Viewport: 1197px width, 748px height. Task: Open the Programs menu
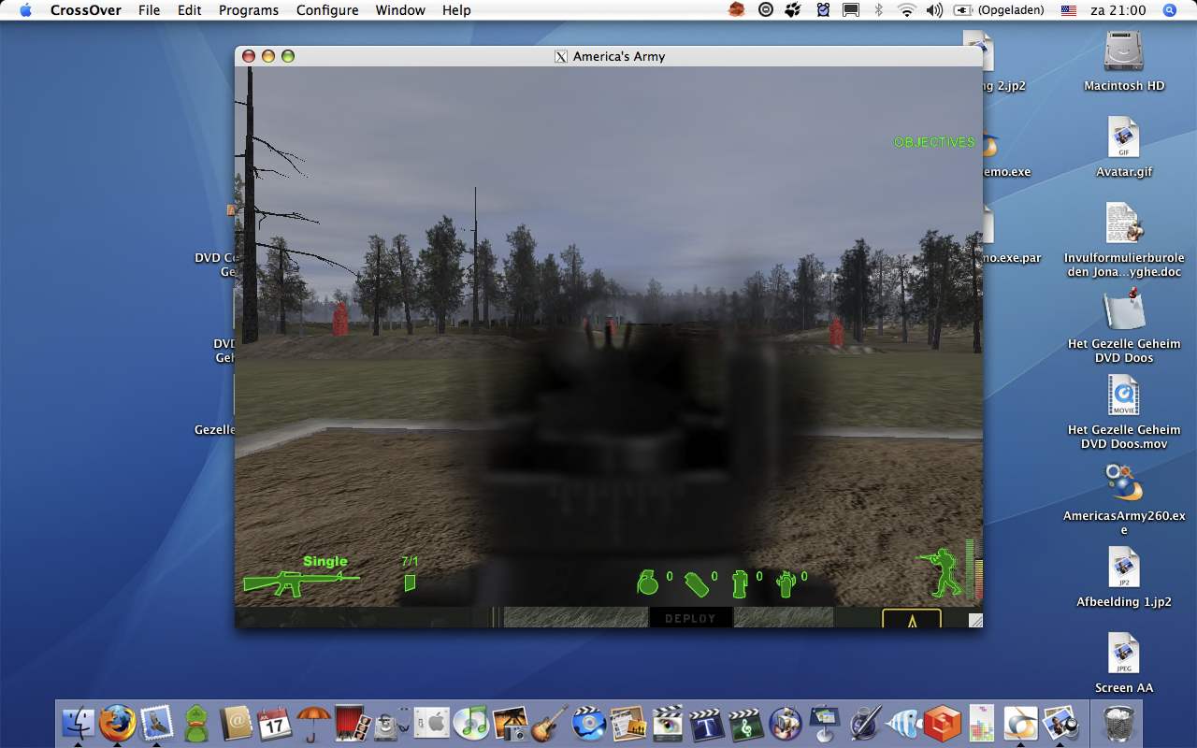pyautogui.click(x=249, y=10)
